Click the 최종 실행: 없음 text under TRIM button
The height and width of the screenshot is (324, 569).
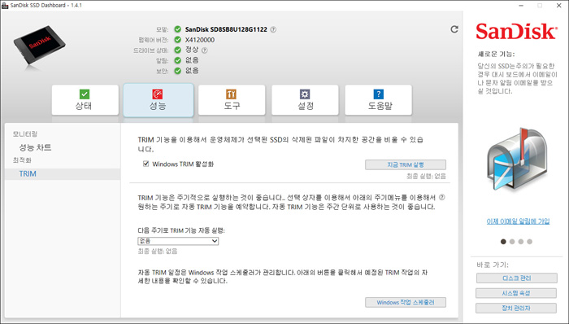(x=427, y=176)
